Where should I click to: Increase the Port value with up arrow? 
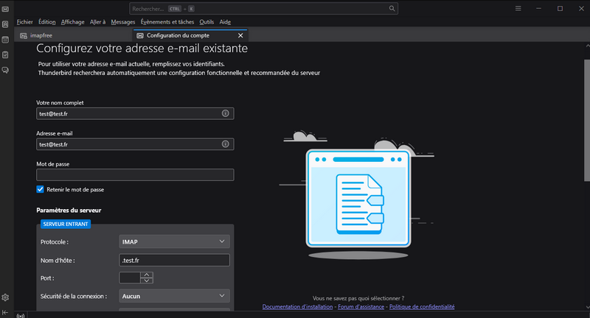coord(147,275)
